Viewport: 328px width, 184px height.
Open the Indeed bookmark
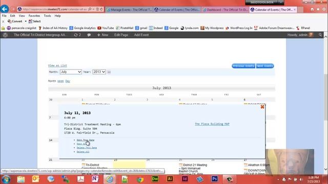(156, 28)
